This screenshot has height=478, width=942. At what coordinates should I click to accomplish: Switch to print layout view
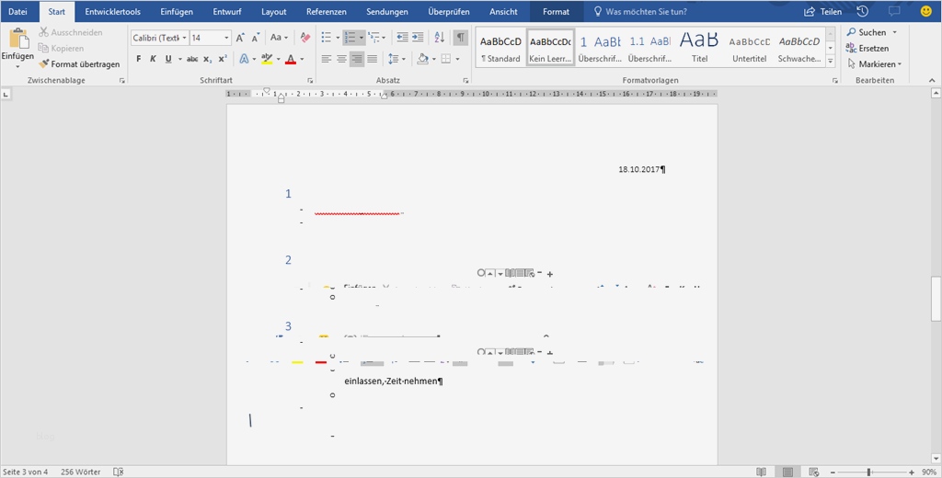click(787, 472)
